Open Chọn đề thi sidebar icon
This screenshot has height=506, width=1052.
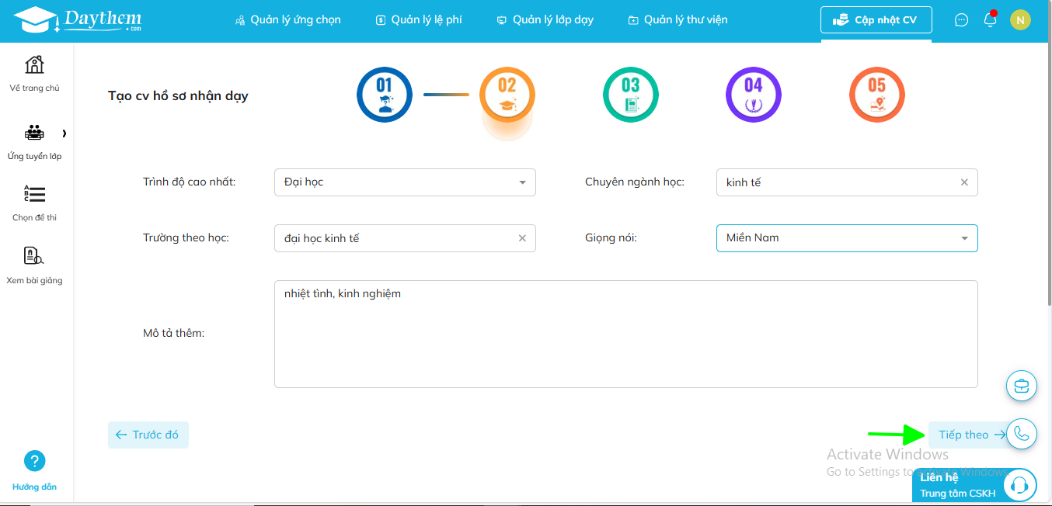pyautogui.click(x=34, y=194)
